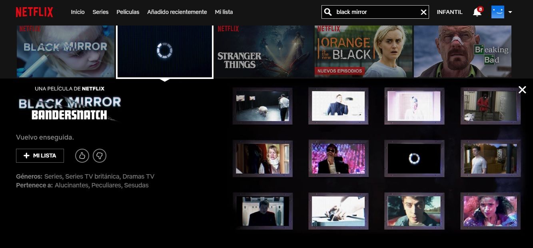Open Mi lista in navigation bar

pyautogui.click(x=224, y=12)
